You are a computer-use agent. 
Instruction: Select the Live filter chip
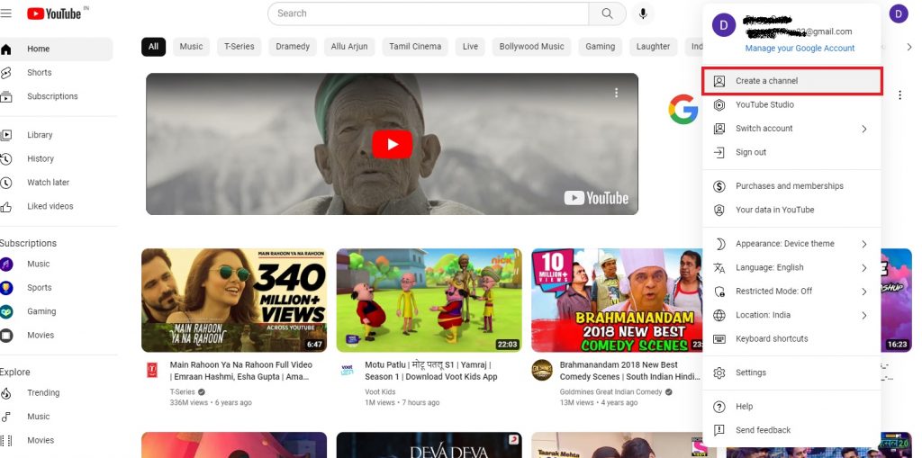click(x=470, y=47)
